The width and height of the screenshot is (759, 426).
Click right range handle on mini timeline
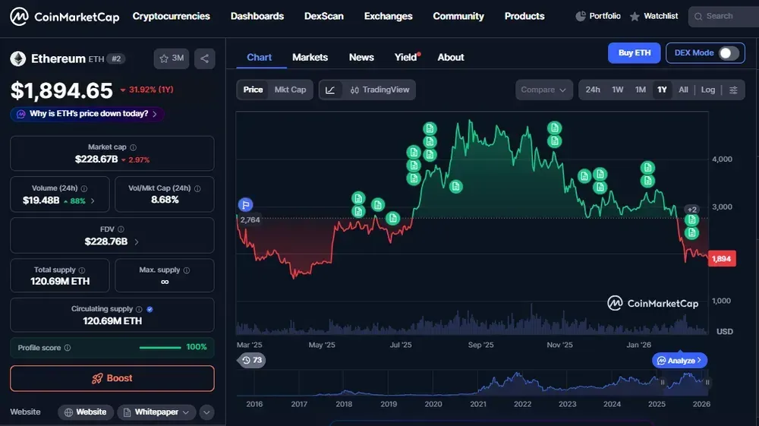pos(707,383)
